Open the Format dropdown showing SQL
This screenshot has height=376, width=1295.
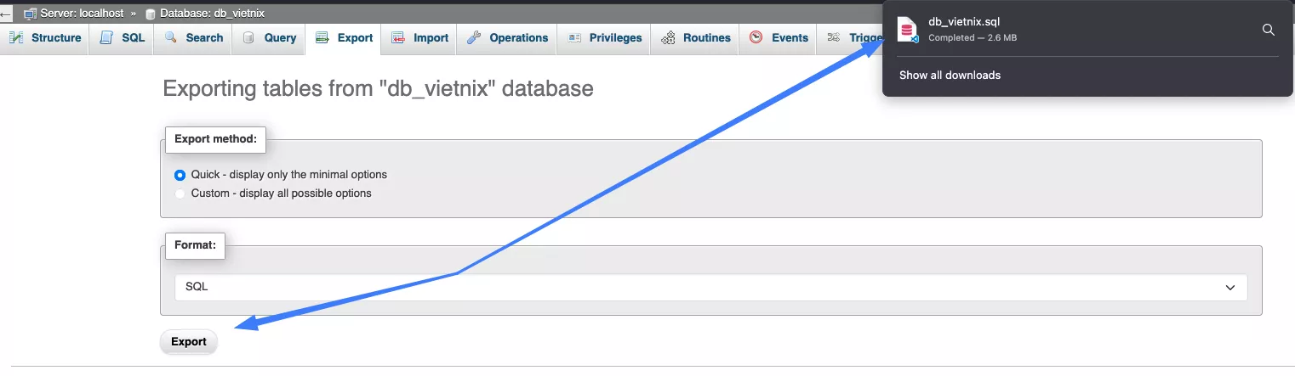coord(710,287)
